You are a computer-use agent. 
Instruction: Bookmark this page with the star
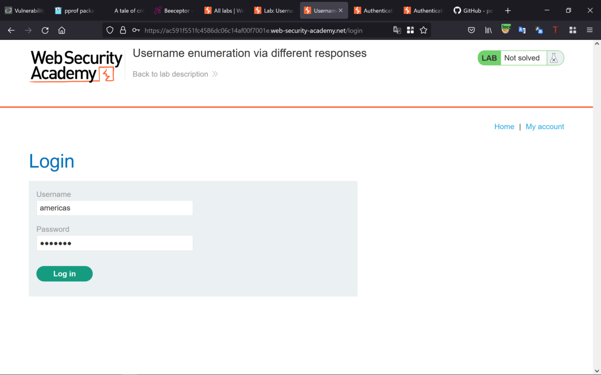pos(424,30)
